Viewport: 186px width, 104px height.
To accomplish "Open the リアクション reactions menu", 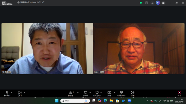I will (97, 94).
